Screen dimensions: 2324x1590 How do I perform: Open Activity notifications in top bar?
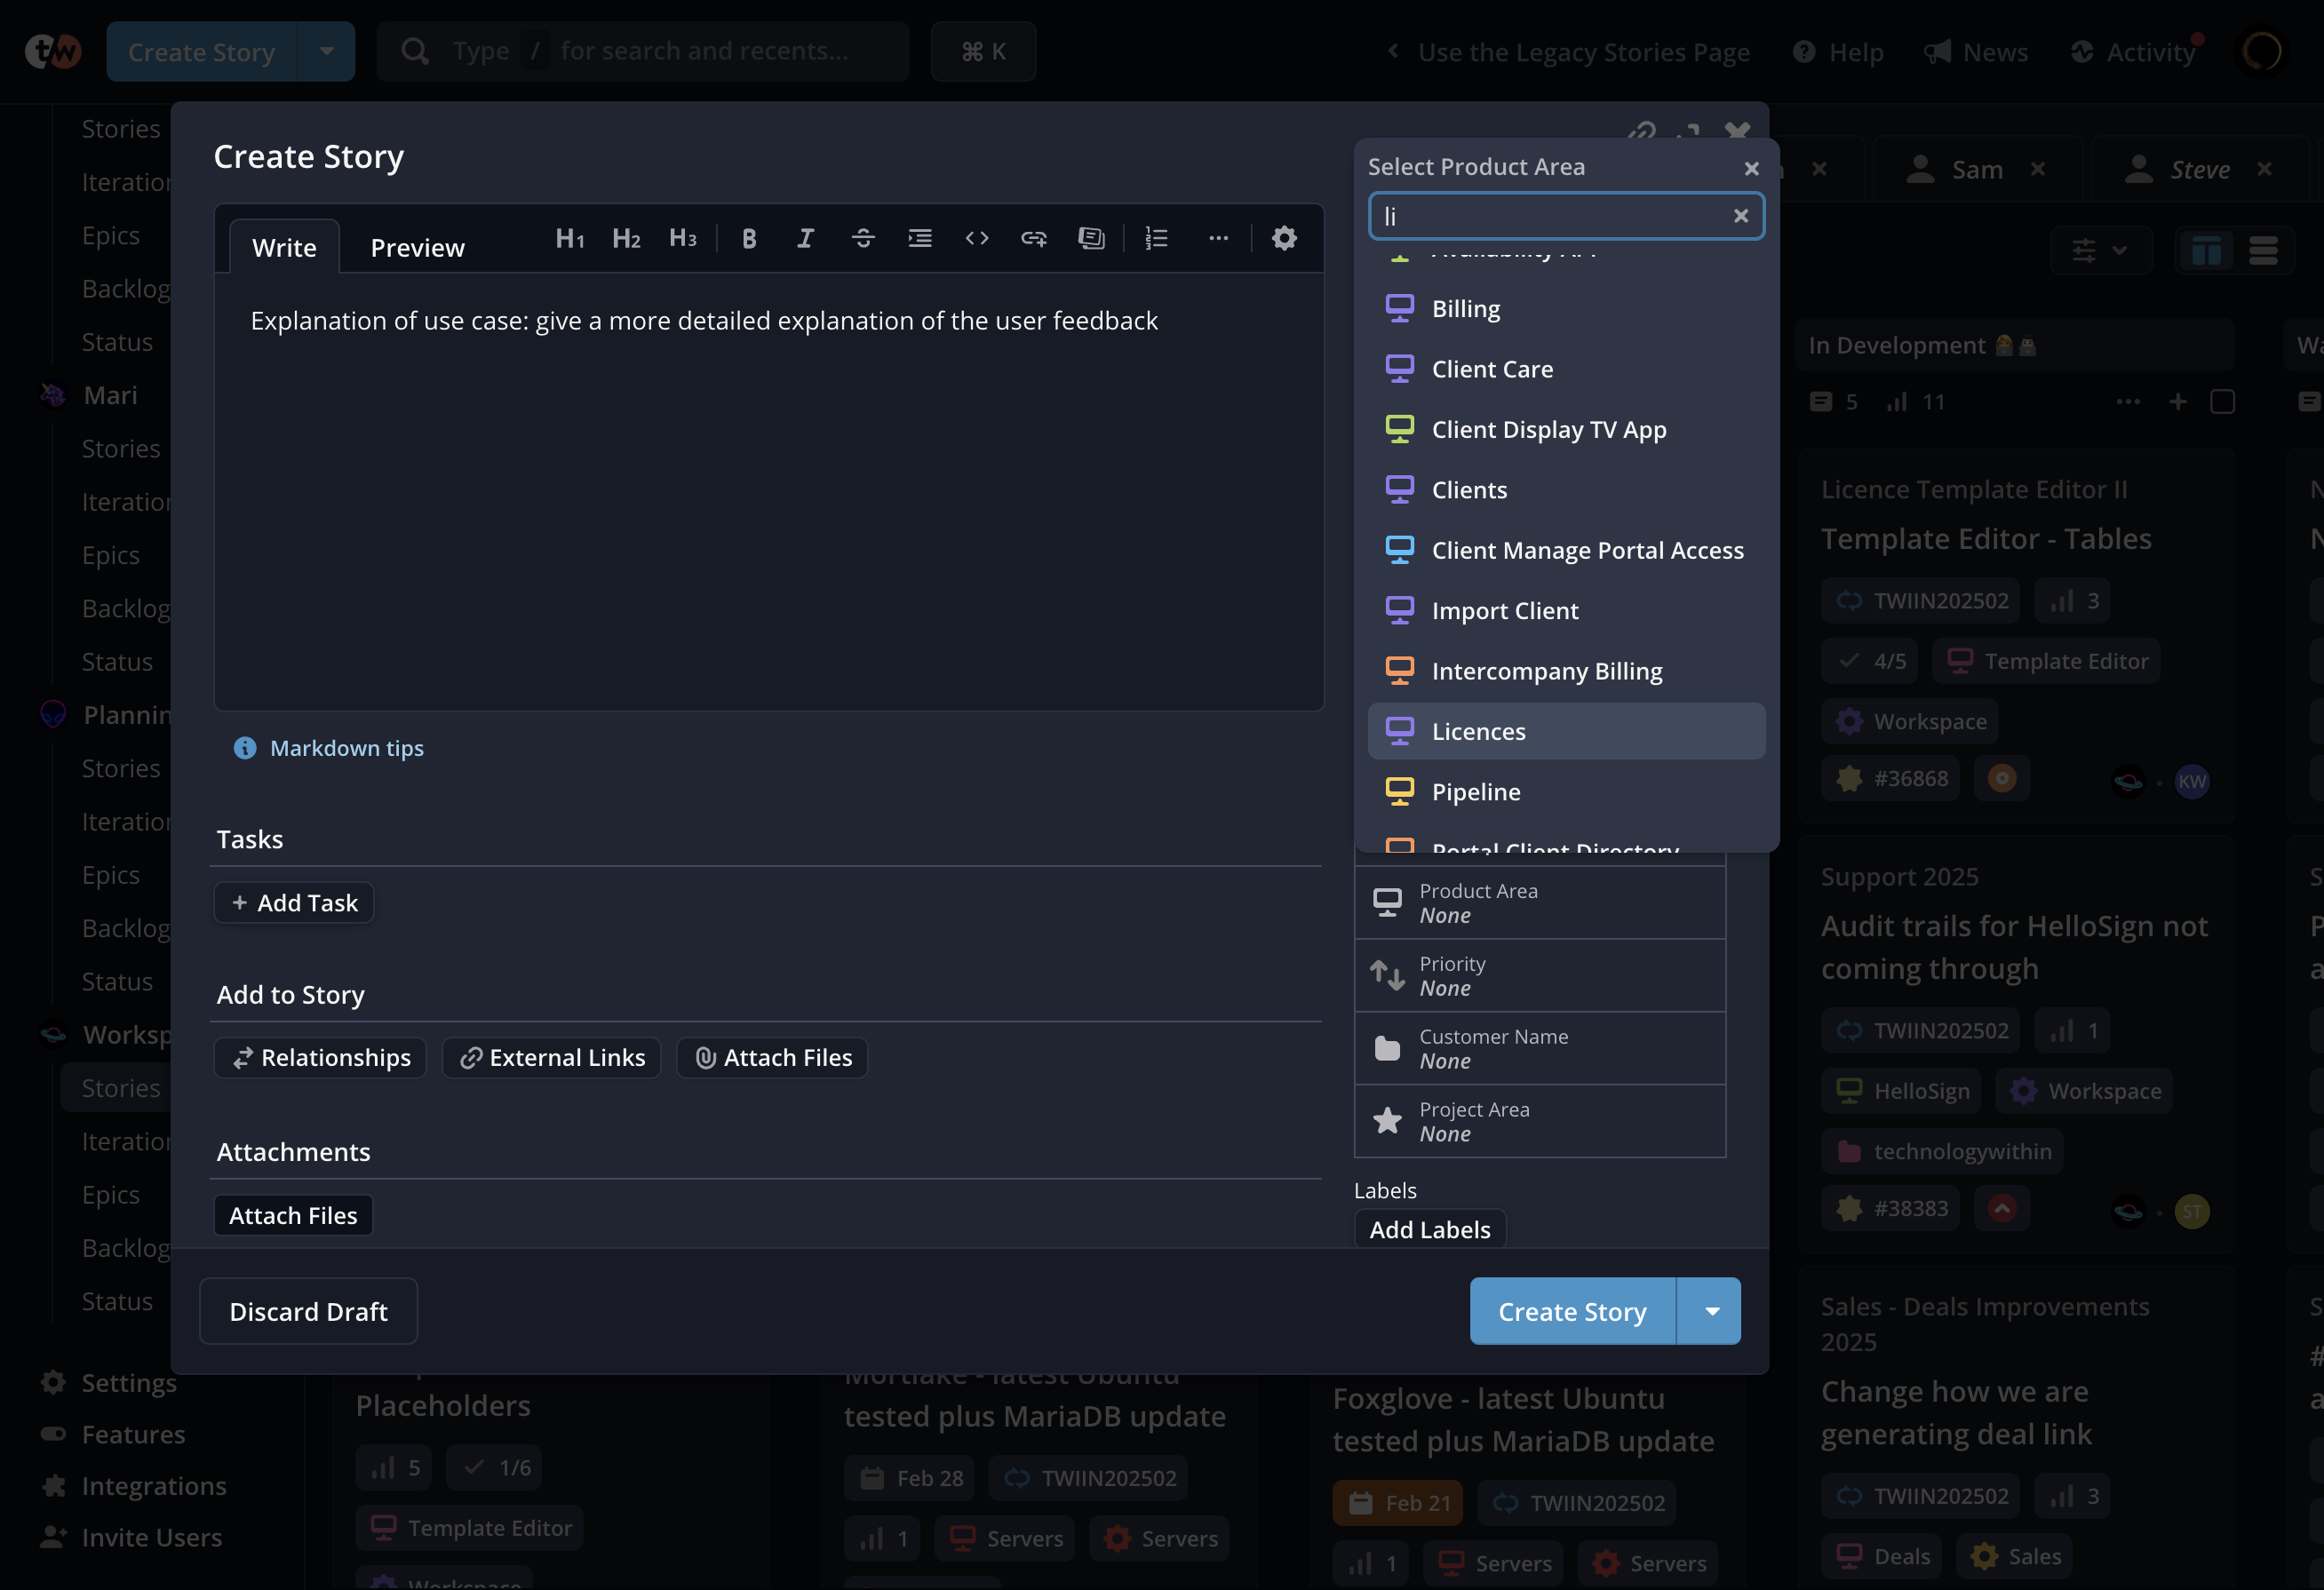click(2133, 52)
